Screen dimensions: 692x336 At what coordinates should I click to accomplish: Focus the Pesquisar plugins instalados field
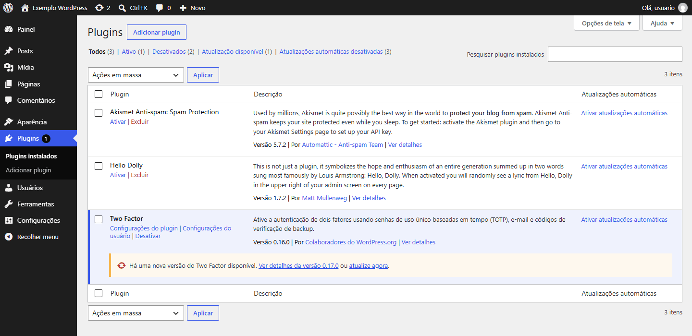pyautogui.click(x=615, y=54)
